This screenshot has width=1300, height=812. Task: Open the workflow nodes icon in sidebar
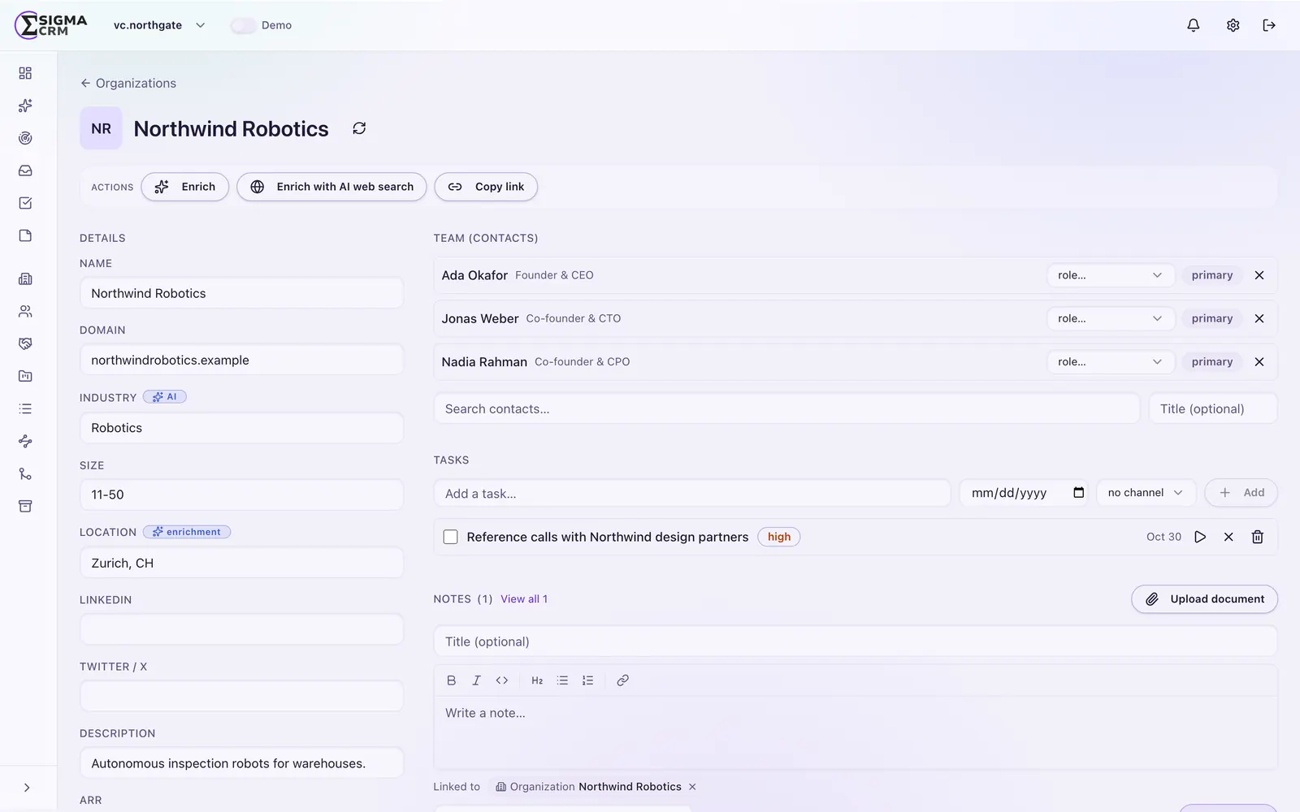25,441
